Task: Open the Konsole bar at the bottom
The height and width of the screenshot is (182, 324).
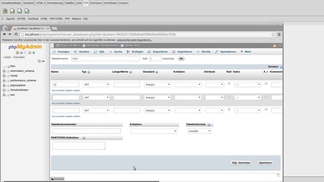Action: 57,179
